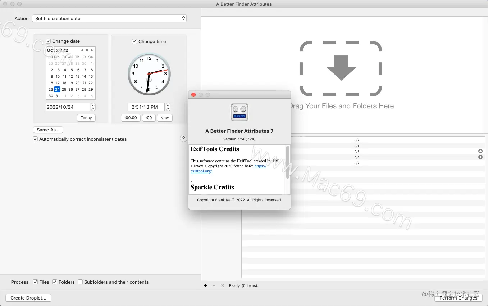Select day 15 in the calendar
Screen dimensions: 488x306
(x=91, y=76)
